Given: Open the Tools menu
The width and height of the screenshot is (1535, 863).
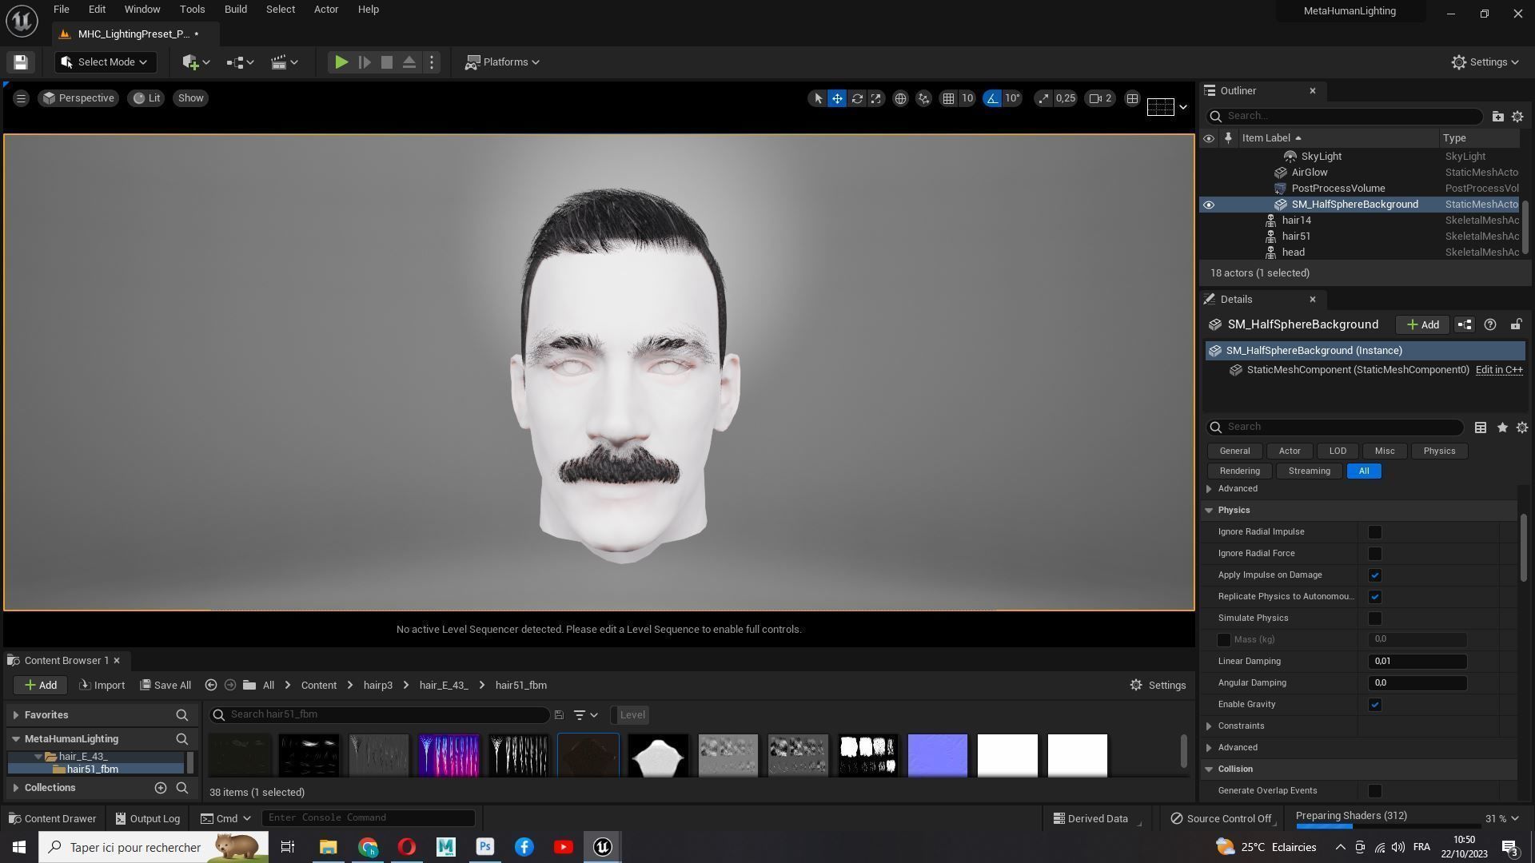Looking at the screenshot, I should [x=192, y=10].
